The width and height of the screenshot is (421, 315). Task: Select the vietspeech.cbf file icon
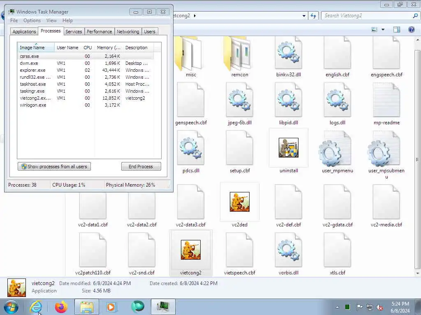point(240,250)
